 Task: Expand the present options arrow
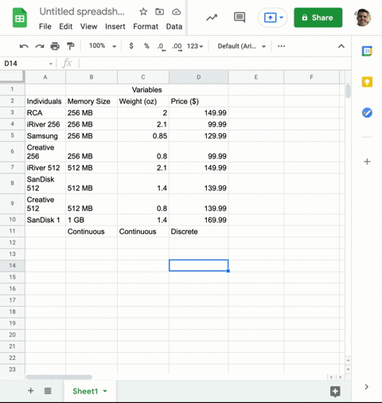pyautogui.click(x=282, y=18)
